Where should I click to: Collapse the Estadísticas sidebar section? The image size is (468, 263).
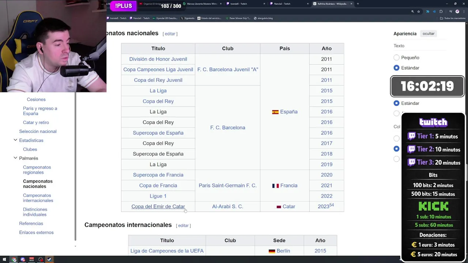tap(15, 140)
